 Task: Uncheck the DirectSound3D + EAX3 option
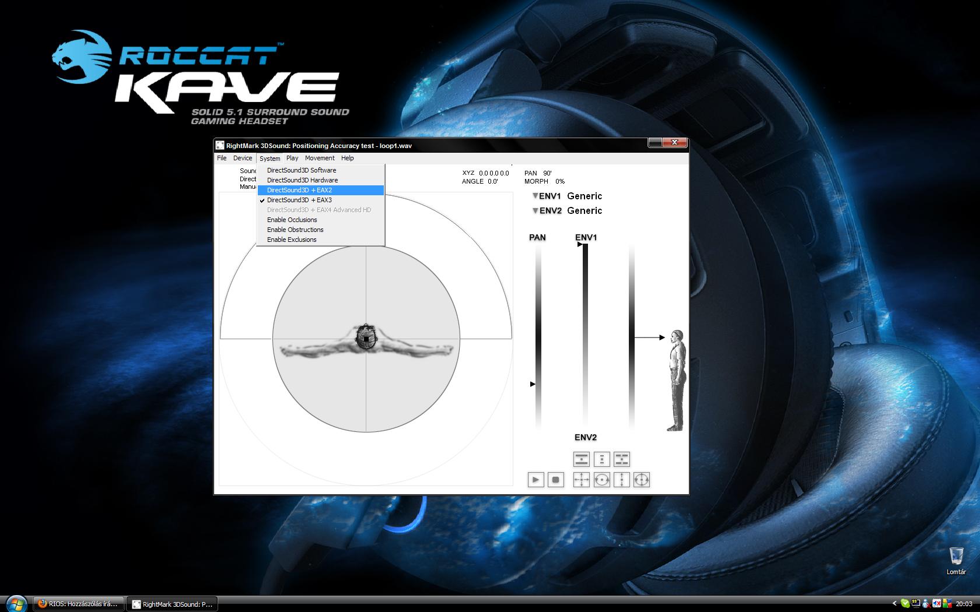(x=320, y=200)
